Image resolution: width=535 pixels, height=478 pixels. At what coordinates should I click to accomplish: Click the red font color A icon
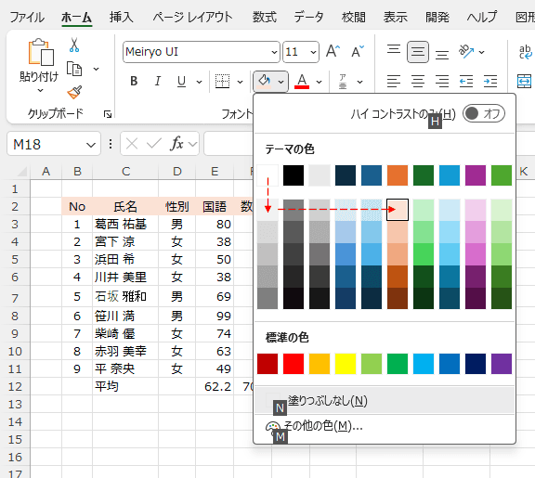coord(302,81)
